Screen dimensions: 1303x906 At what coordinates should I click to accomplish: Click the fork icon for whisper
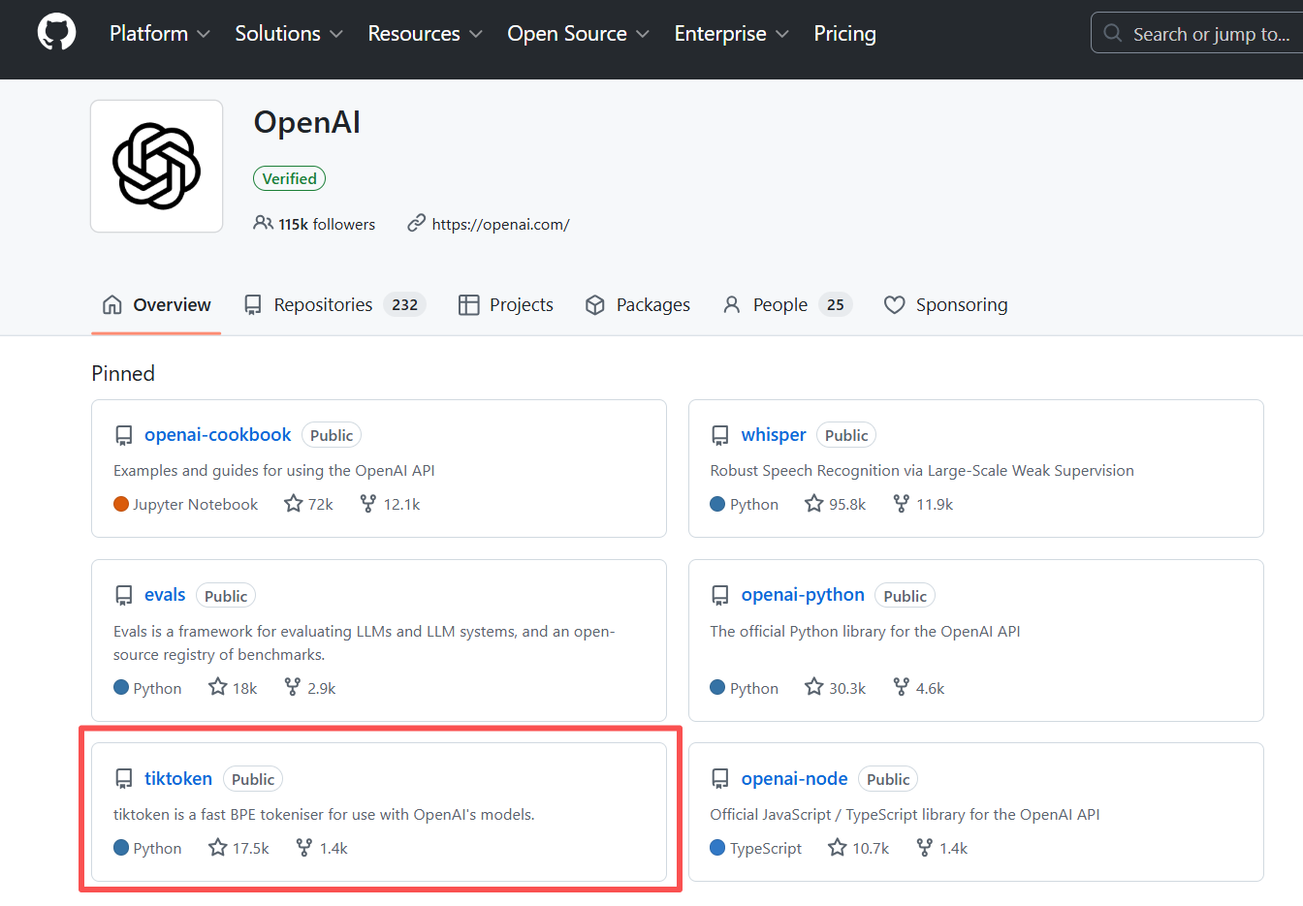pos(902,503)
